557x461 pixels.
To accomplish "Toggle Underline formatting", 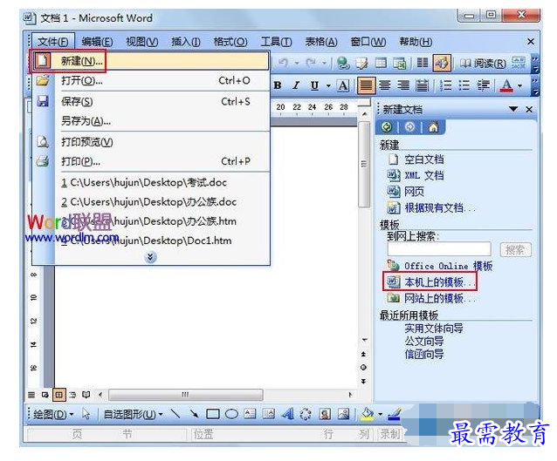I will [314, 85].
